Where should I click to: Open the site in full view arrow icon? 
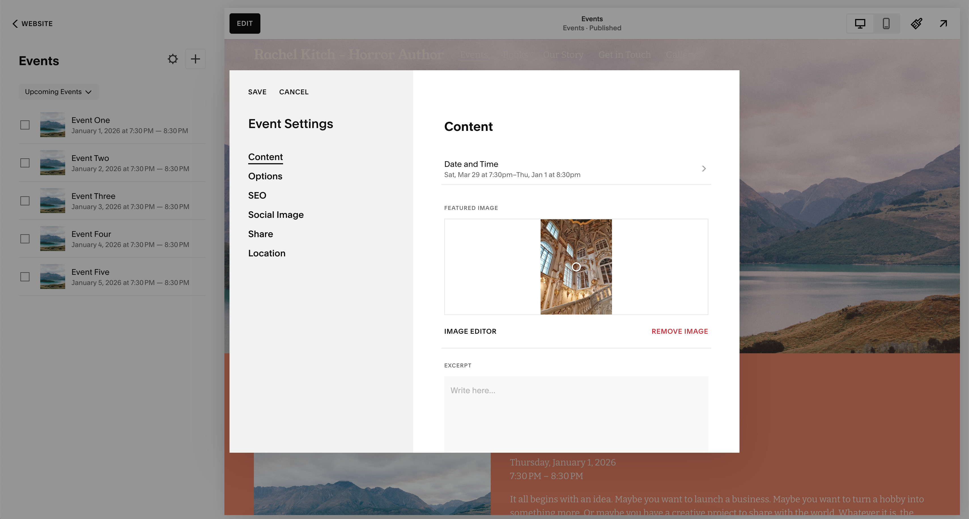(x=943, y=24)
